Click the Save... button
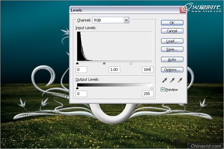The width and height of the screenshot is (224, 149). click(x=172, y=49)
